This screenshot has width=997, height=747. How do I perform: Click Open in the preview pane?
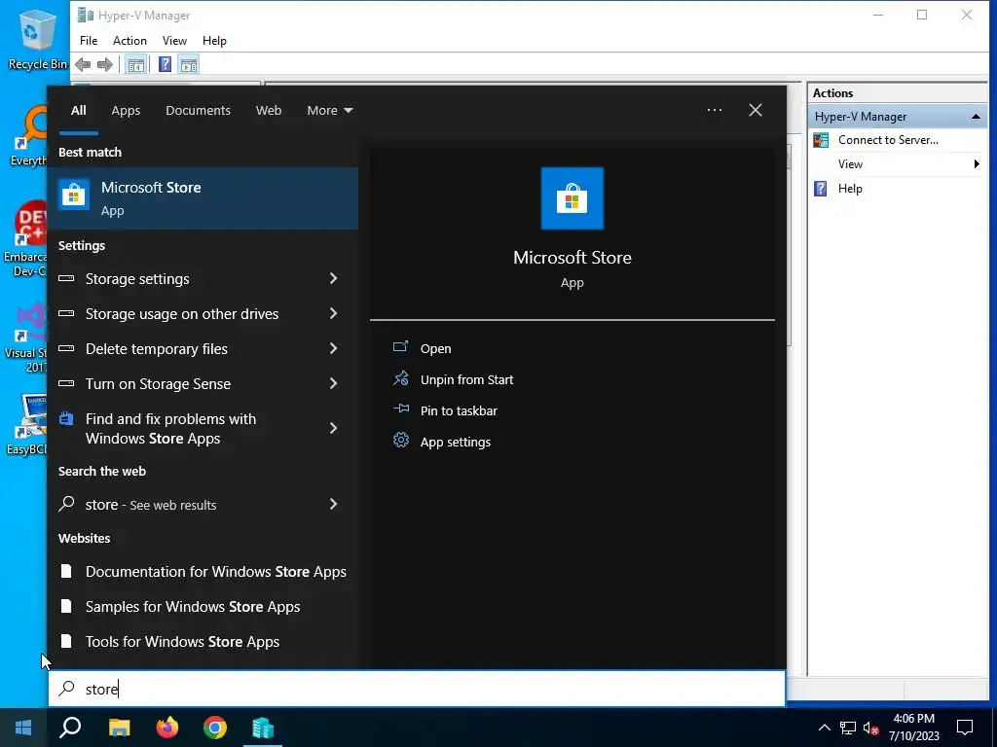tap(435, 349)
